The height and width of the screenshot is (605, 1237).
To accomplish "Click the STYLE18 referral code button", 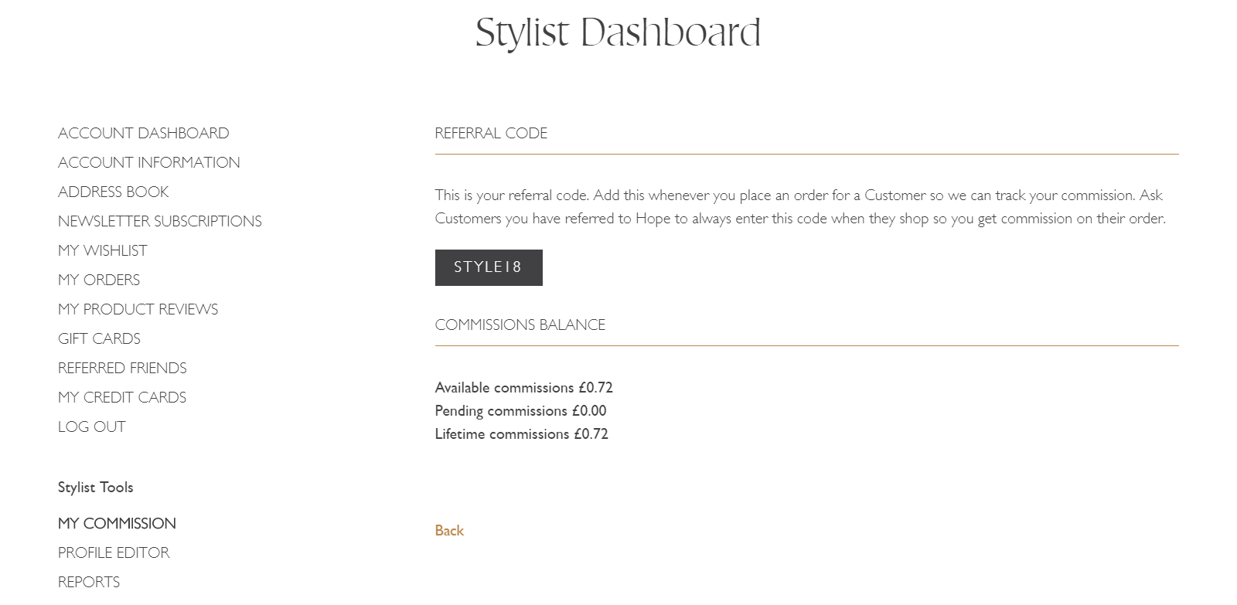I will tap(489, 267).
